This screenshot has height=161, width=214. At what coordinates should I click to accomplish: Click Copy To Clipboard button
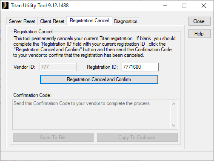tap(137, 138)
